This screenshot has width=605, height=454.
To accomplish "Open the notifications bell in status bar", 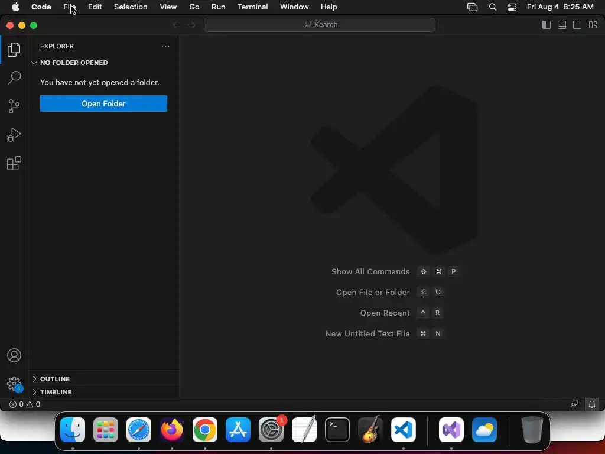I will click(x=592, y=404).
